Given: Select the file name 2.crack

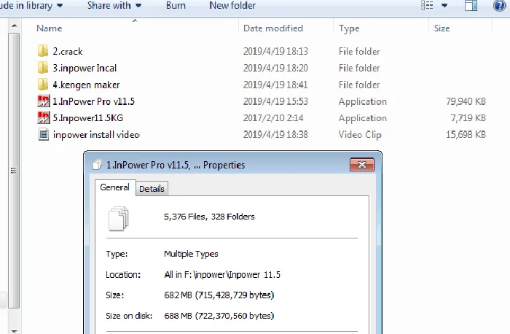Looking at the screenshot, I should click(x=68, y=52).
